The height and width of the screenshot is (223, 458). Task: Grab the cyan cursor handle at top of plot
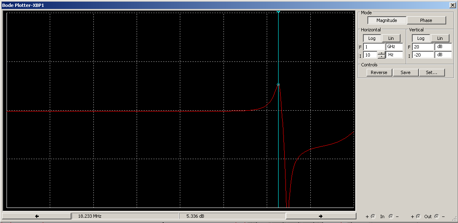point(279,12)
